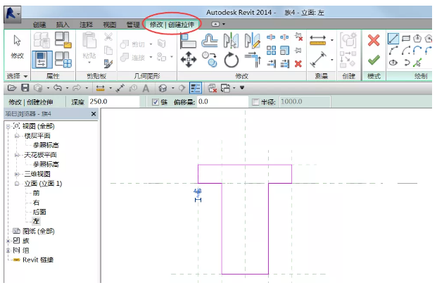Open the Measure tool dropdown arrow
The image size is (437, 290).
click(x=332, y=40)
